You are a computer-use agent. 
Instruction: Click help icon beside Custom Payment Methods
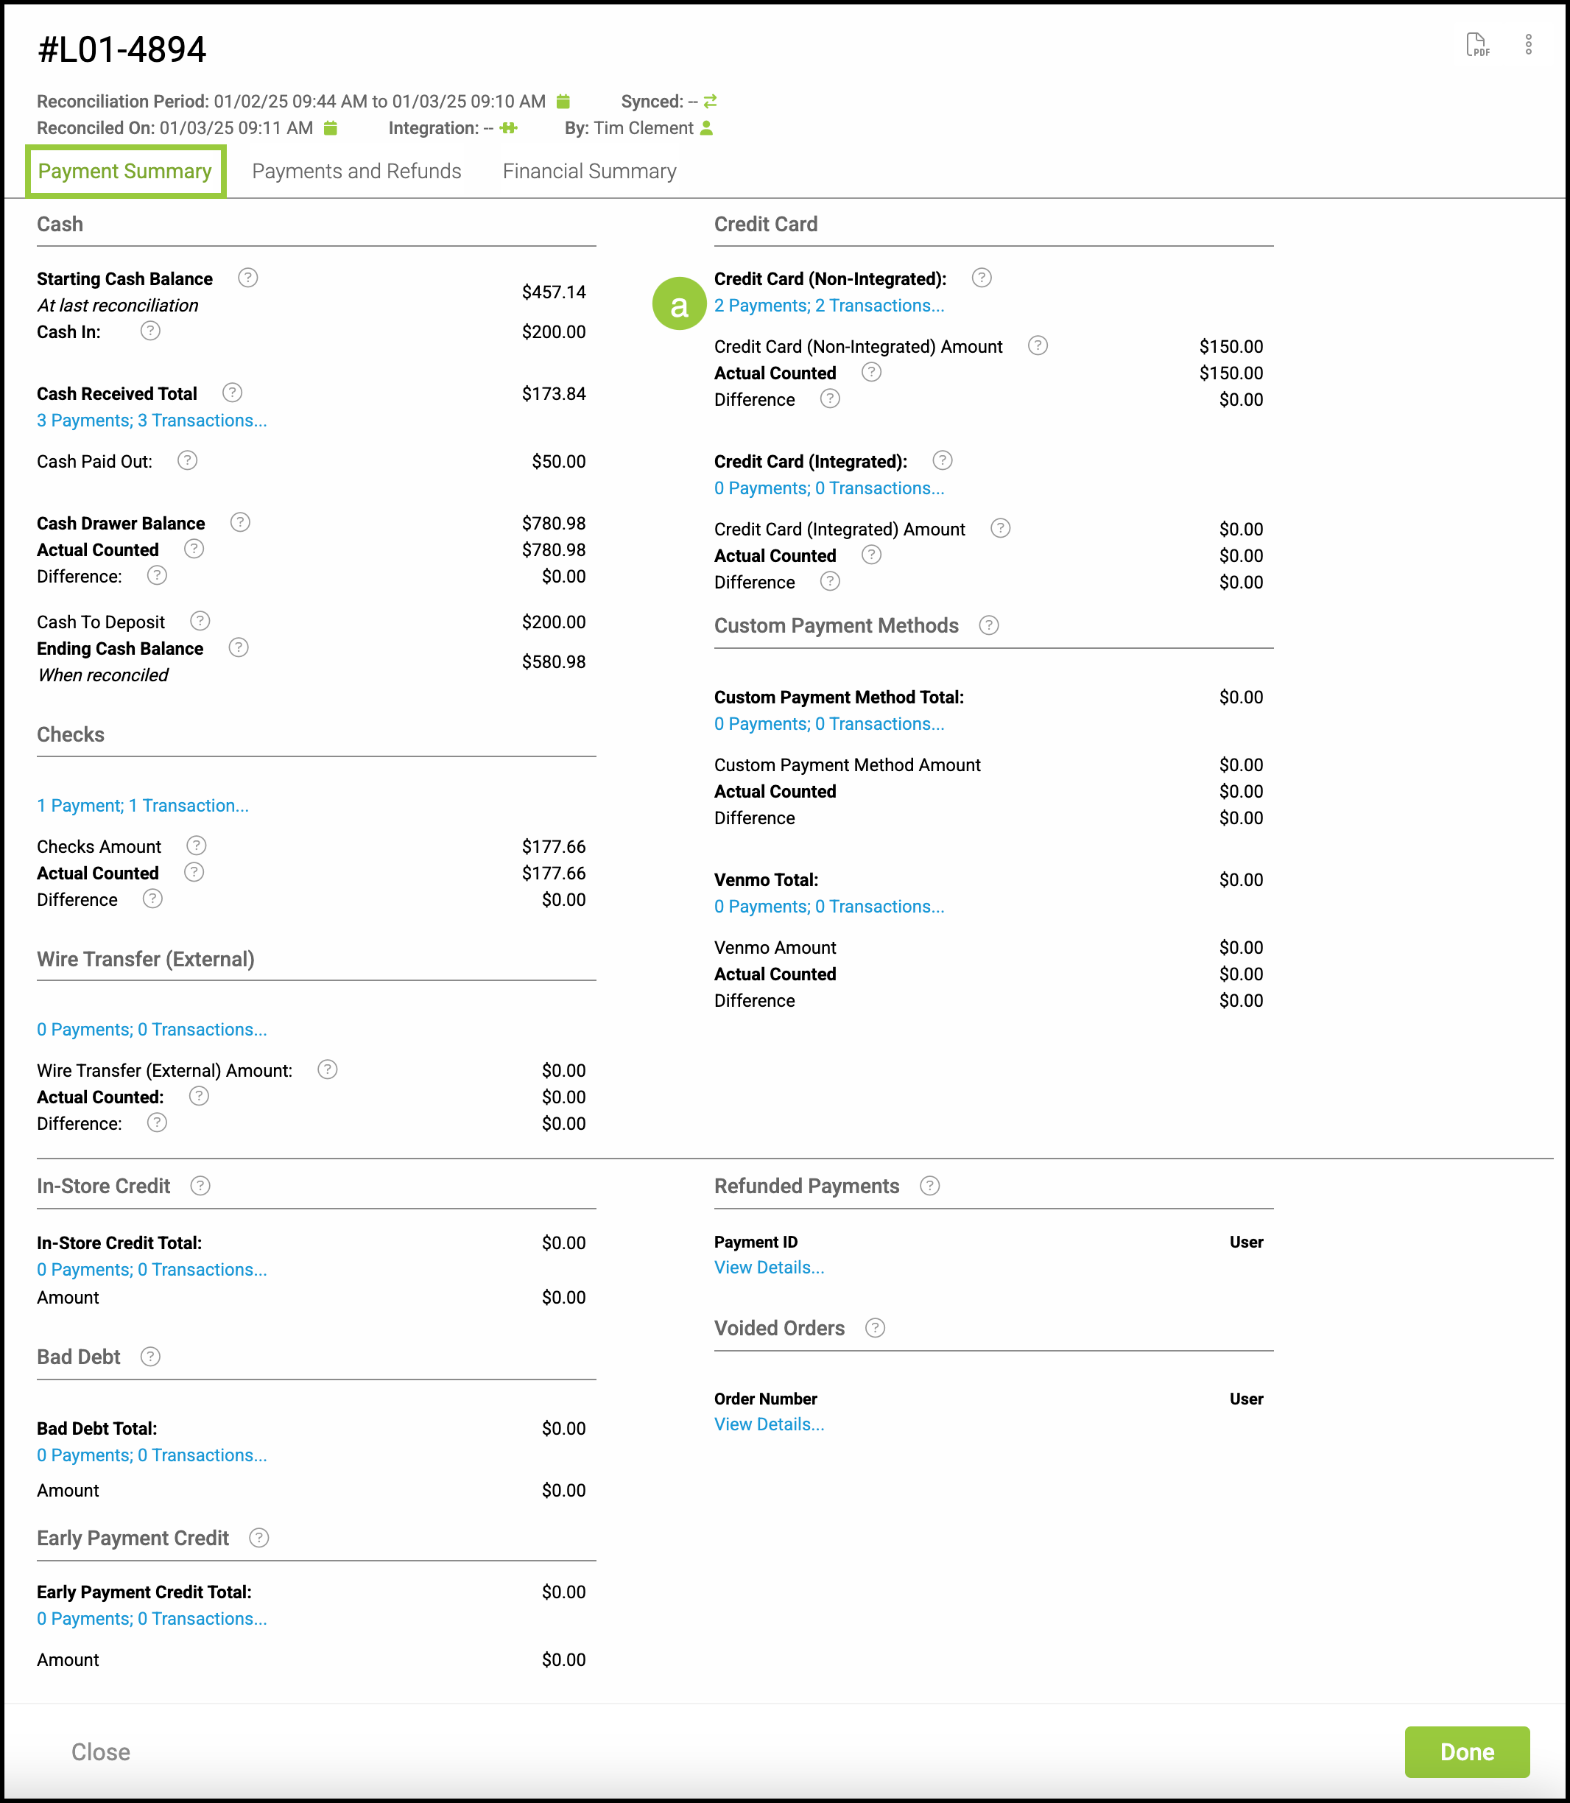tap(988, 625)
